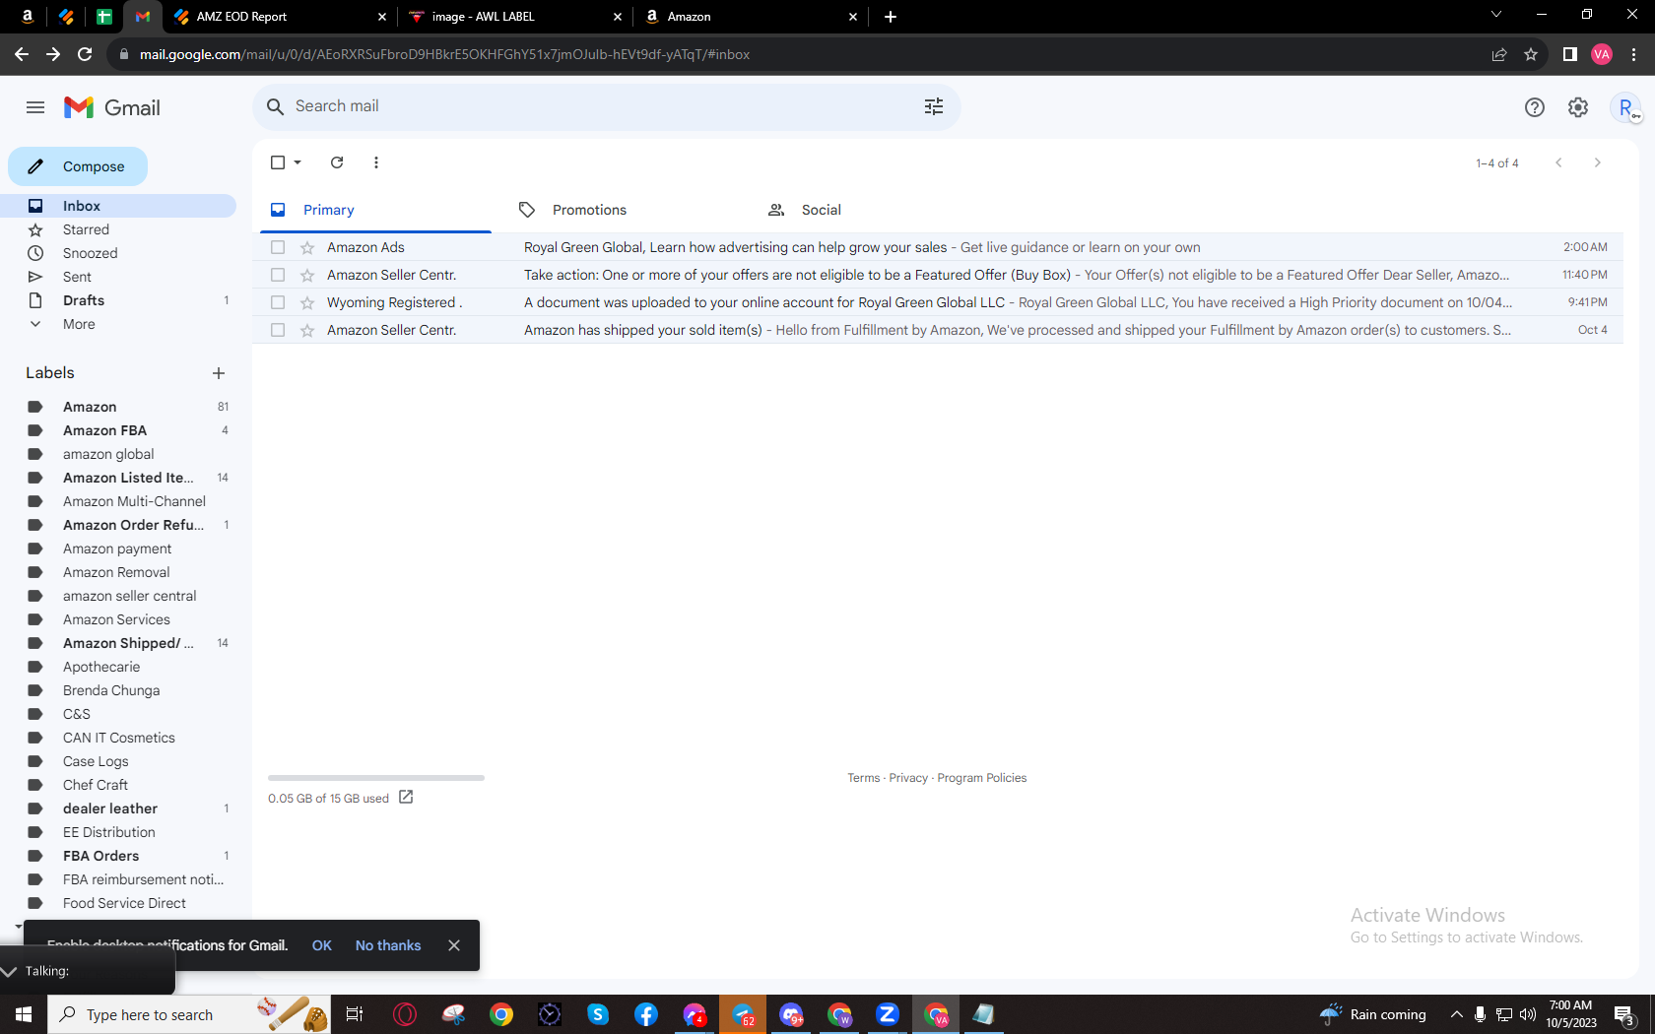Open the Windows Start menu
This screenshot has height=1034, width=1655.
(x=24, y=1014)
